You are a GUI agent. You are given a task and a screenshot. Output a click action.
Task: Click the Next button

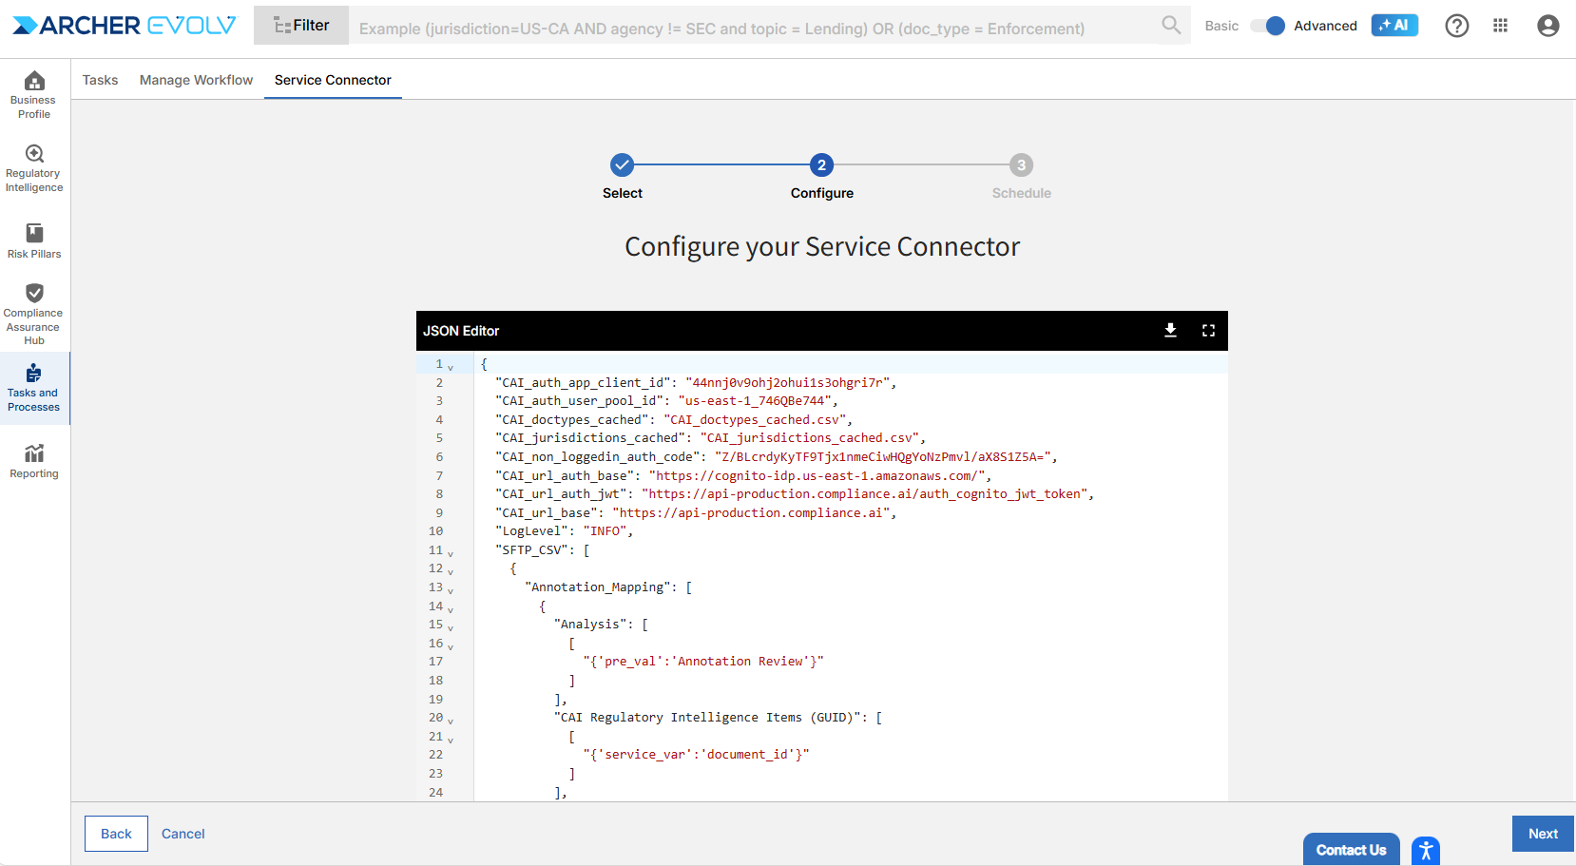(x=1542, y=834)
